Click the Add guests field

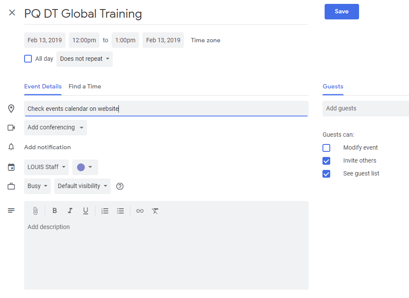[366, 109]
